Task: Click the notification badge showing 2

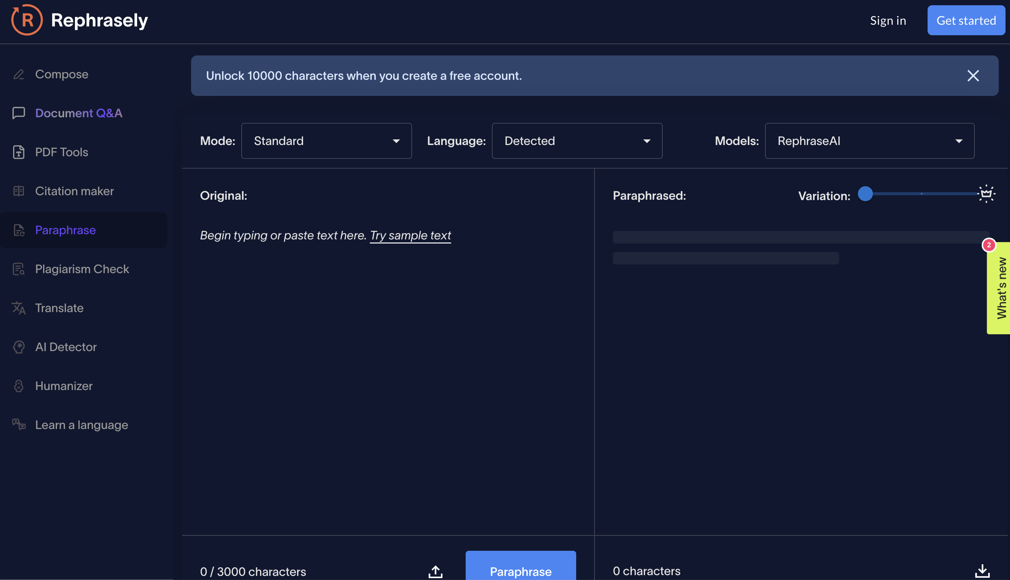Action: [x=989, y=245]
